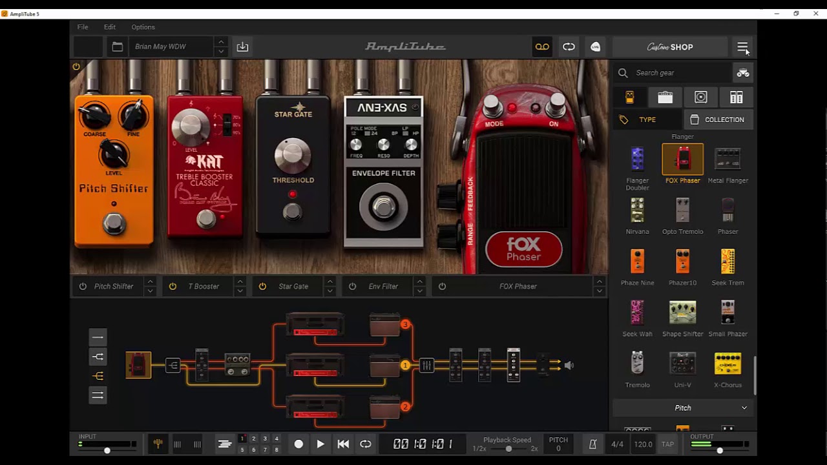Click the play button
The height and width of the screenshot is (465, 827).
(320, 444)
